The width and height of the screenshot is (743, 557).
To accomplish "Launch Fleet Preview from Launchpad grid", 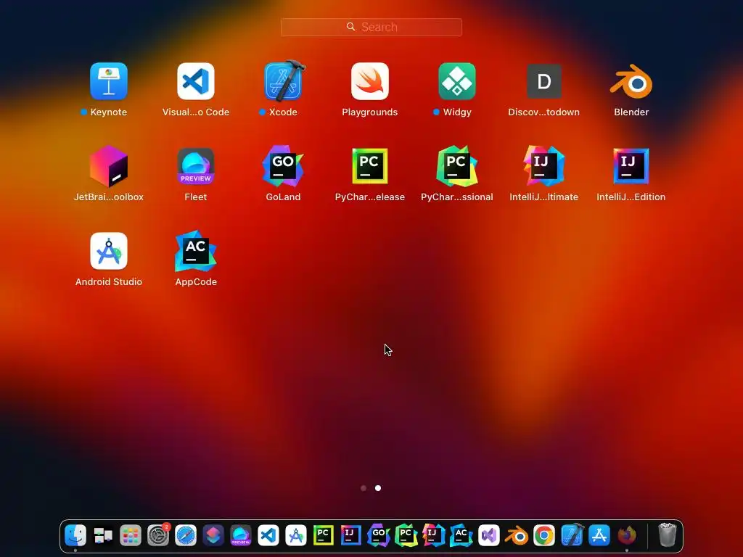I will 196,166.
